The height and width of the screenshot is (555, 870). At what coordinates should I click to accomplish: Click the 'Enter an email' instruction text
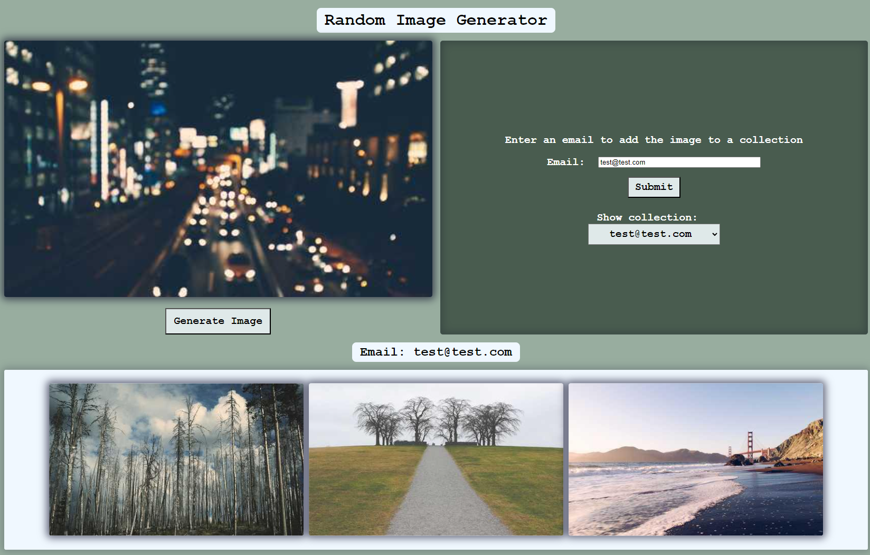[654, 140]
